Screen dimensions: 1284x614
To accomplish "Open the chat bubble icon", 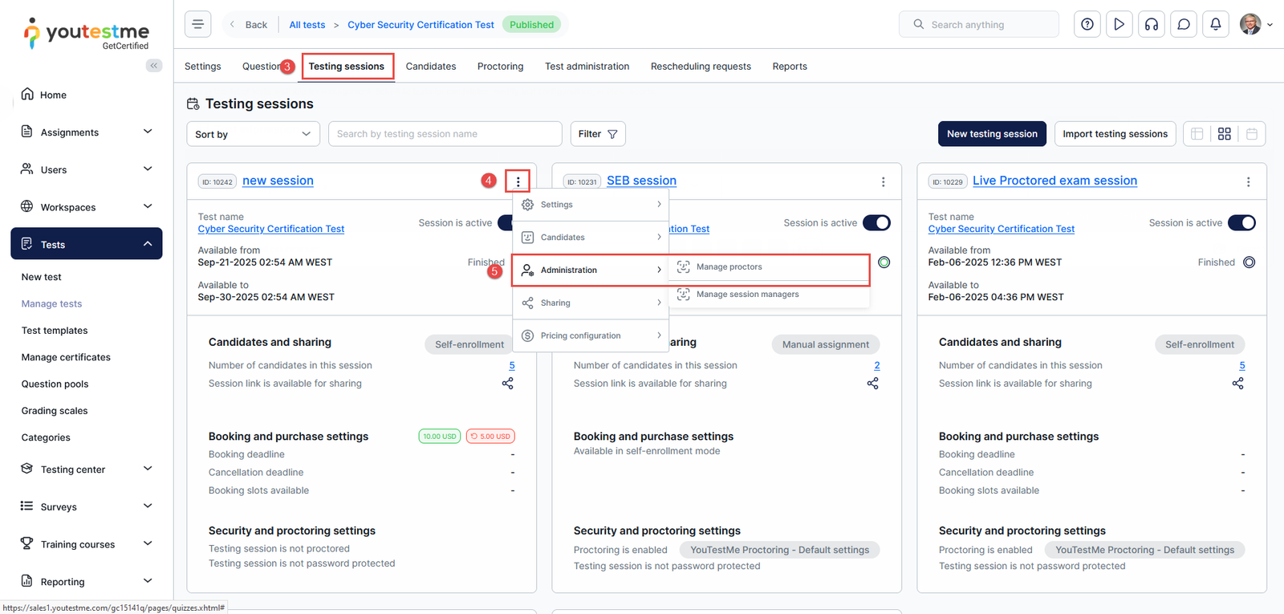I will click(1183, 25).
